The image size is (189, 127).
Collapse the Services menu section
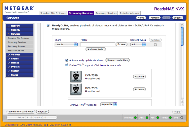pos(20,34)
